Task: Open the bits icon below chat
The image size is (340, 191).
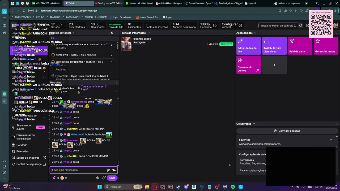Action: click(x=54, y=178)
